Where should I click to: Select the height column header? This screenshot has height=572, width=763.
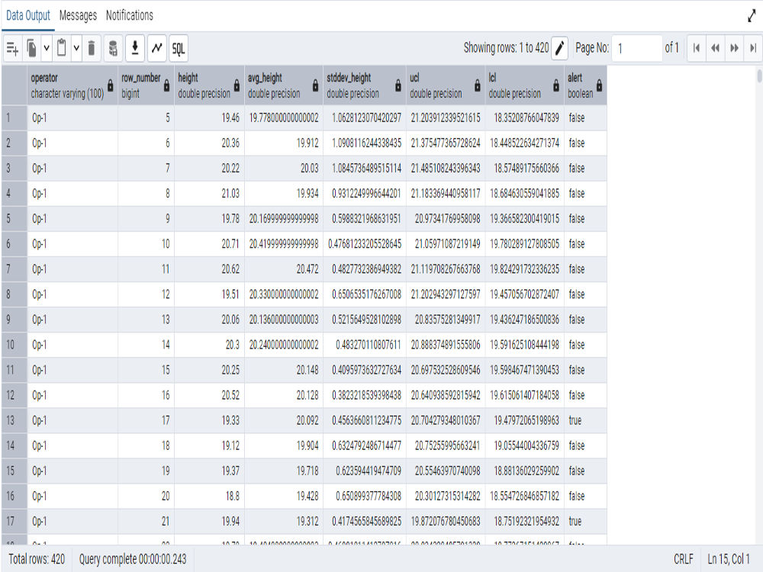[x=209, y=85]
